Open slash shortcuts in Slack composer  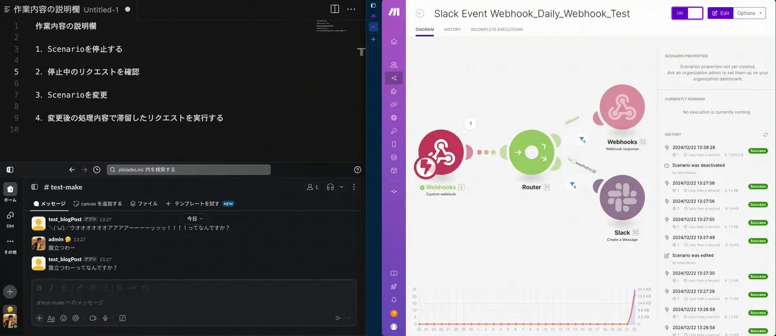pyautogui.click(x=122, y=318)
